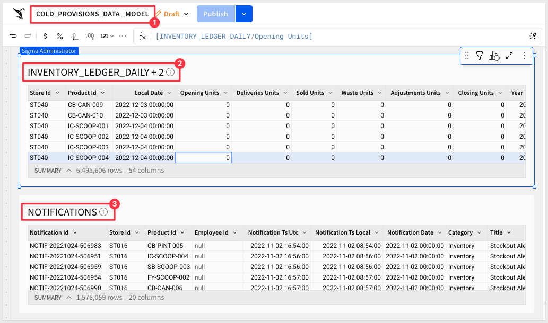Apply currency format with dollar icon
The width and height of the screenshot is (548, 323).
tap(45, 36)
